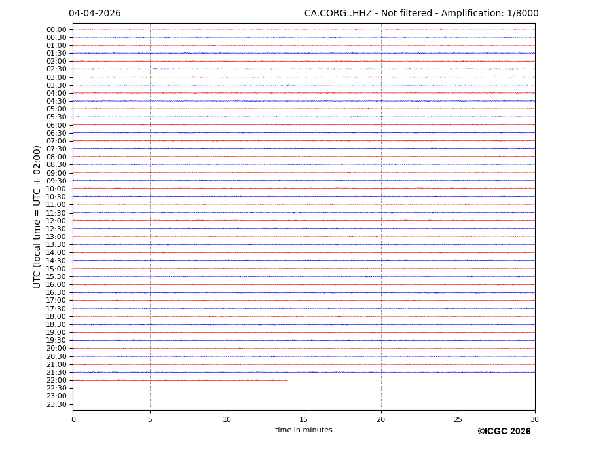
Task: Click the x-axis tick label 15
Action: pyautogui.click(x=304, y=419)
